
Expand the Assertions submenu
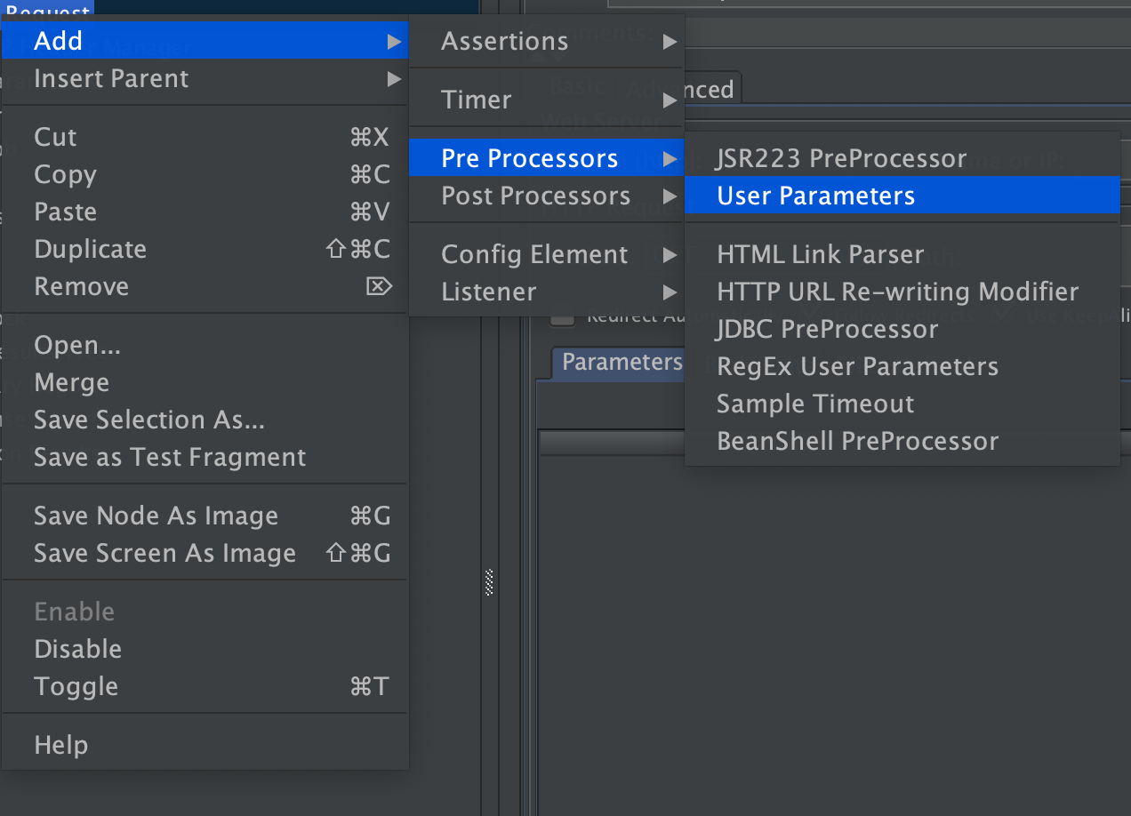coord(504,41)
